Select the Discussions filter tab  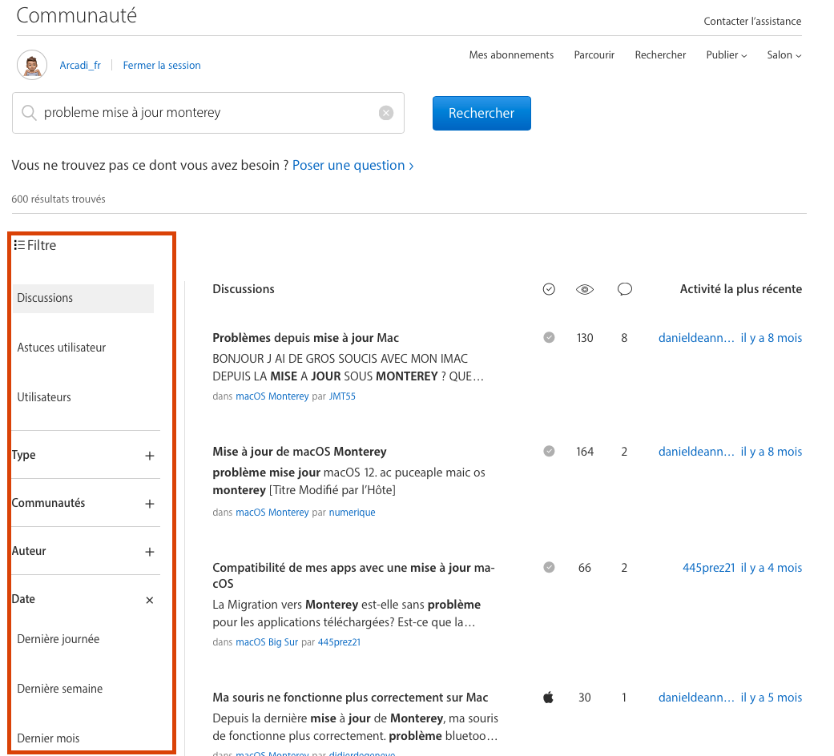[x=83, y=298]
